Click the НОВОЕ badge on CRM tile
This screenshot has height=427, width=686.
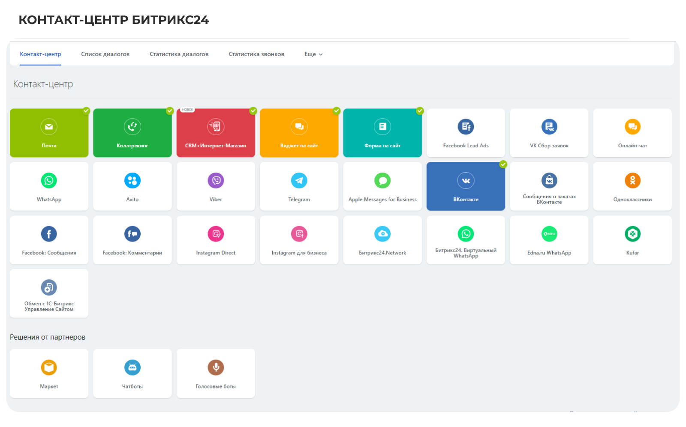coord(187,110)
